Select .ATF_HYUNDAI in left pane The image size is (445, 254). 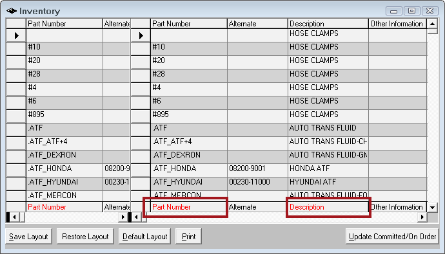point(64,184)
